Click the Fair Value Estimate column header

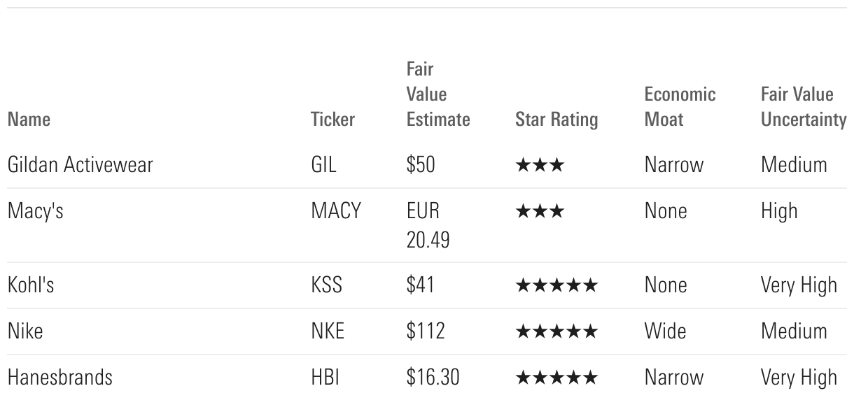coord(437,94)
